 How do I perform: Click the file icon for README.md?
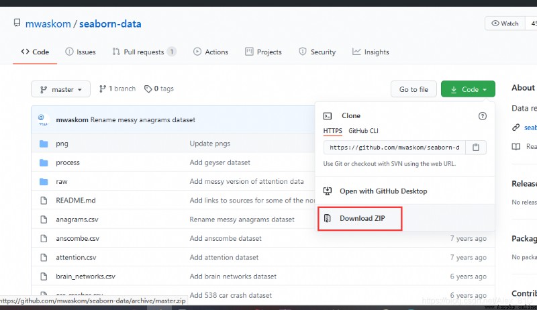pyautogui.click(x=44, y=201)
